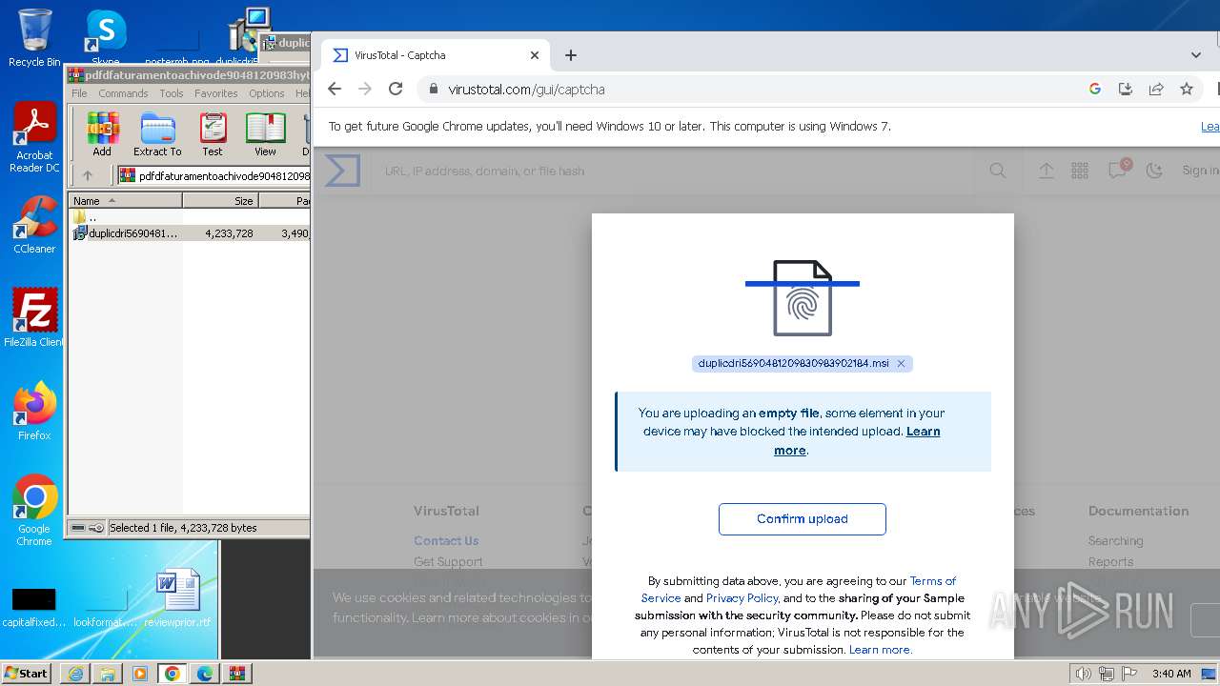Open the Reports documentation link
Screen dimensions: 1220x686
[x=1110, y=562]
